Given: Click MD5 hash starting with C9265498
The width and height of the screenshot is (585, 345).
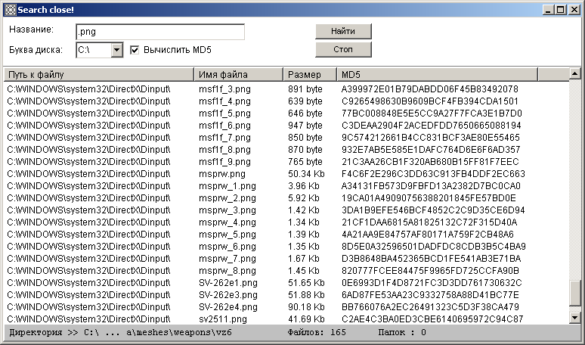Looking at the screenshot, I should [430, 101].
